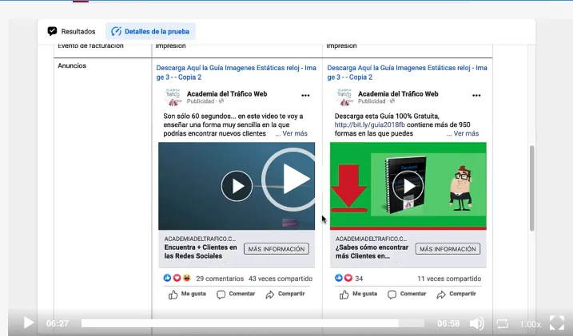Viewport: 573px width, 336px height.
Task: Click Me gusta on the right ad
Action: point(358,294)
